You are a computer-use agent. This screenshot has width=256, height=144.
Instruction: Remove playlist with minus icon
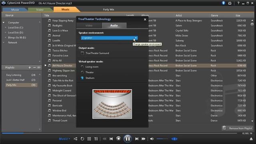click(x=34, y=68)
